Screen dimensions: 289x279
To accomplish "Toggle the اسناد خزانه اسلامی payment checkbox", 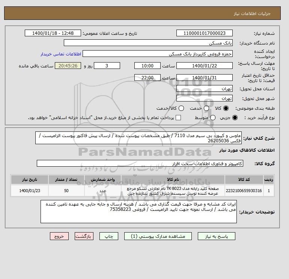I will pyautogui.click(x=178, y=118).
